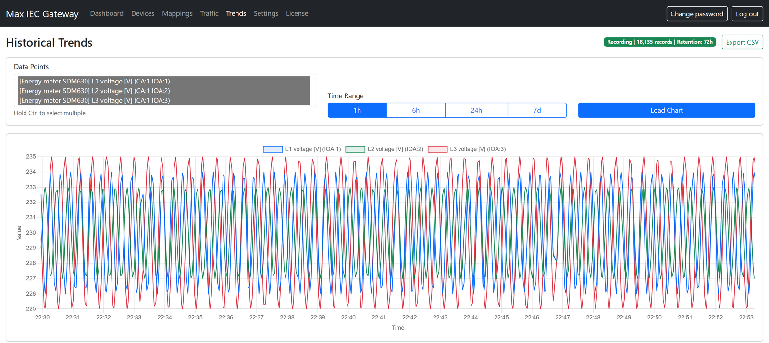The image size is (769, 343).
Task: Open the Dashboard page
Action: tap(107, 13)
